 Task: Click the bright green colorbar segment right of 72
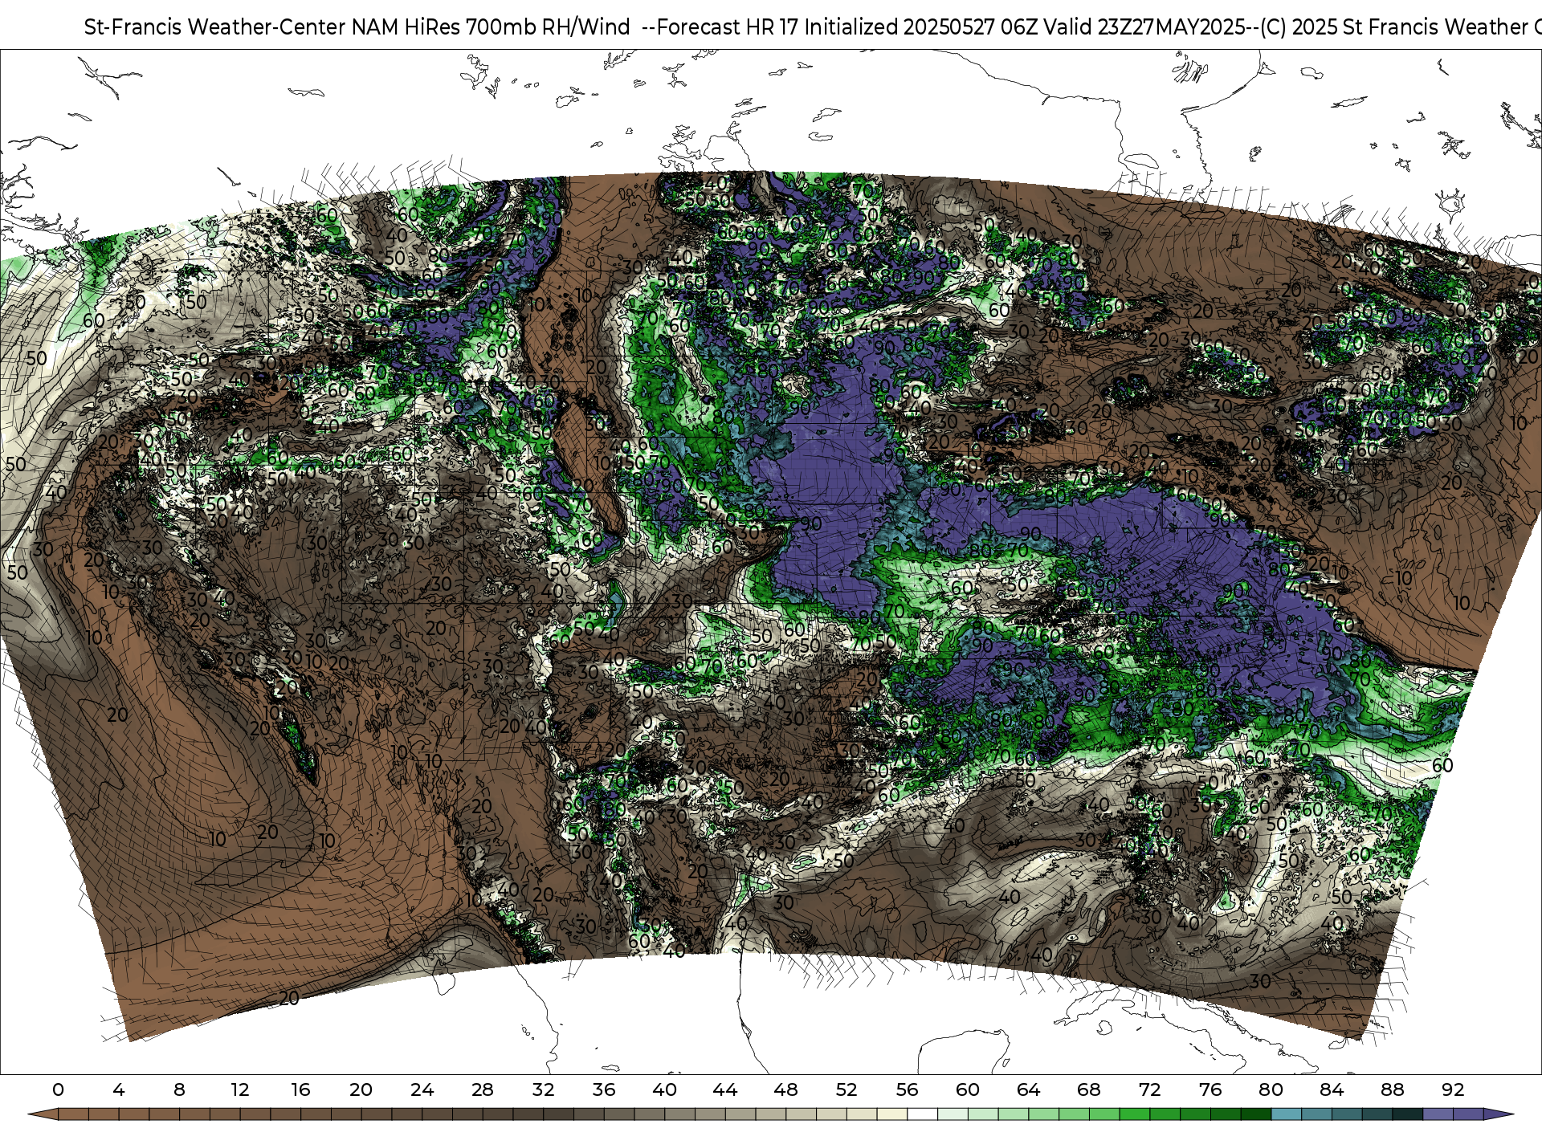pyautogui.click(x=1165, y=1114)
